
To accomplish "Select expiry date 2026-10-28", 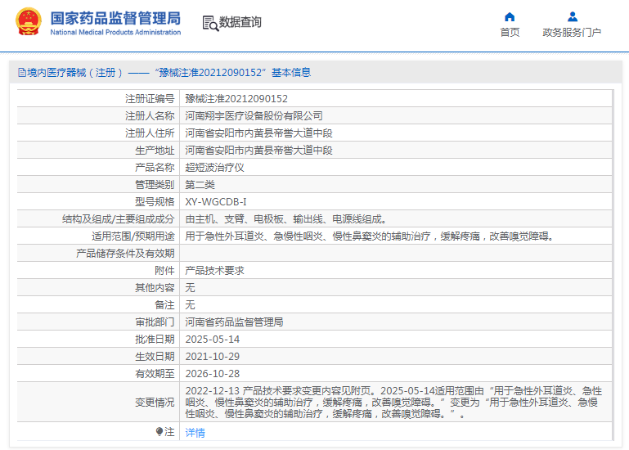I will tap(212, 374).
